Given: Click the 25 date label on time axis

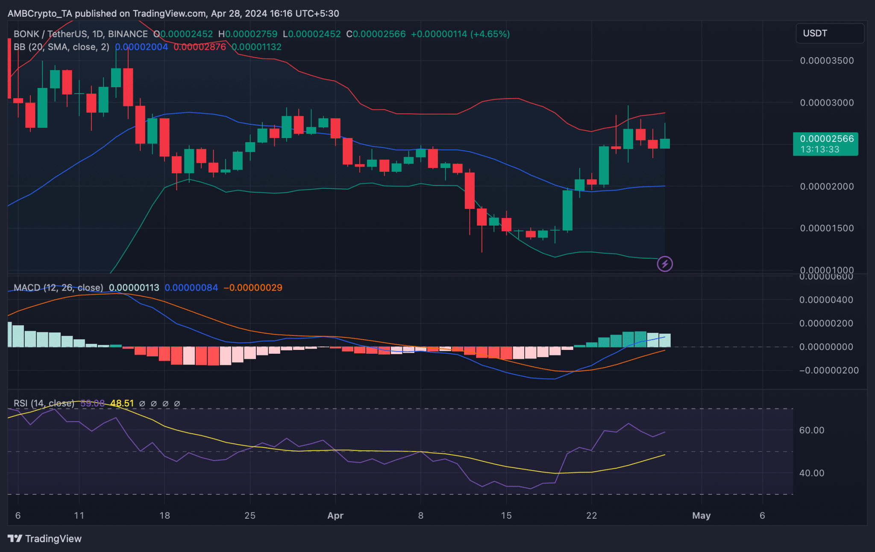Looking at the screenshot, I should point(250,516).
